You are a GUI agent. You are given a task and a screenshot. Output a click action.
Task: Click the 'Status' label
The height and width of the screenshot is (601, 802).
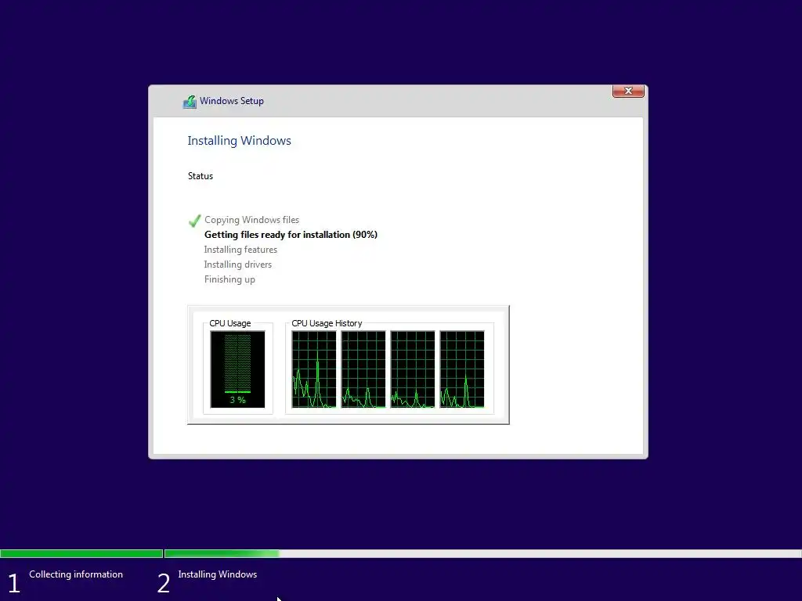tap(200, 176)
